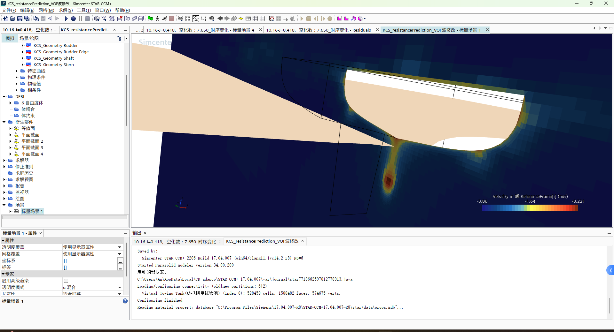Collapse the 专家 section header
The height and width of the screenshot is (332, 614).
point(3,274)
